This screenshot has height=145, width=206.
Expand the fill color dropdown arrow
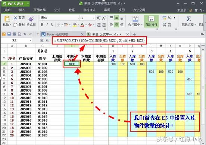pos(78,25)
